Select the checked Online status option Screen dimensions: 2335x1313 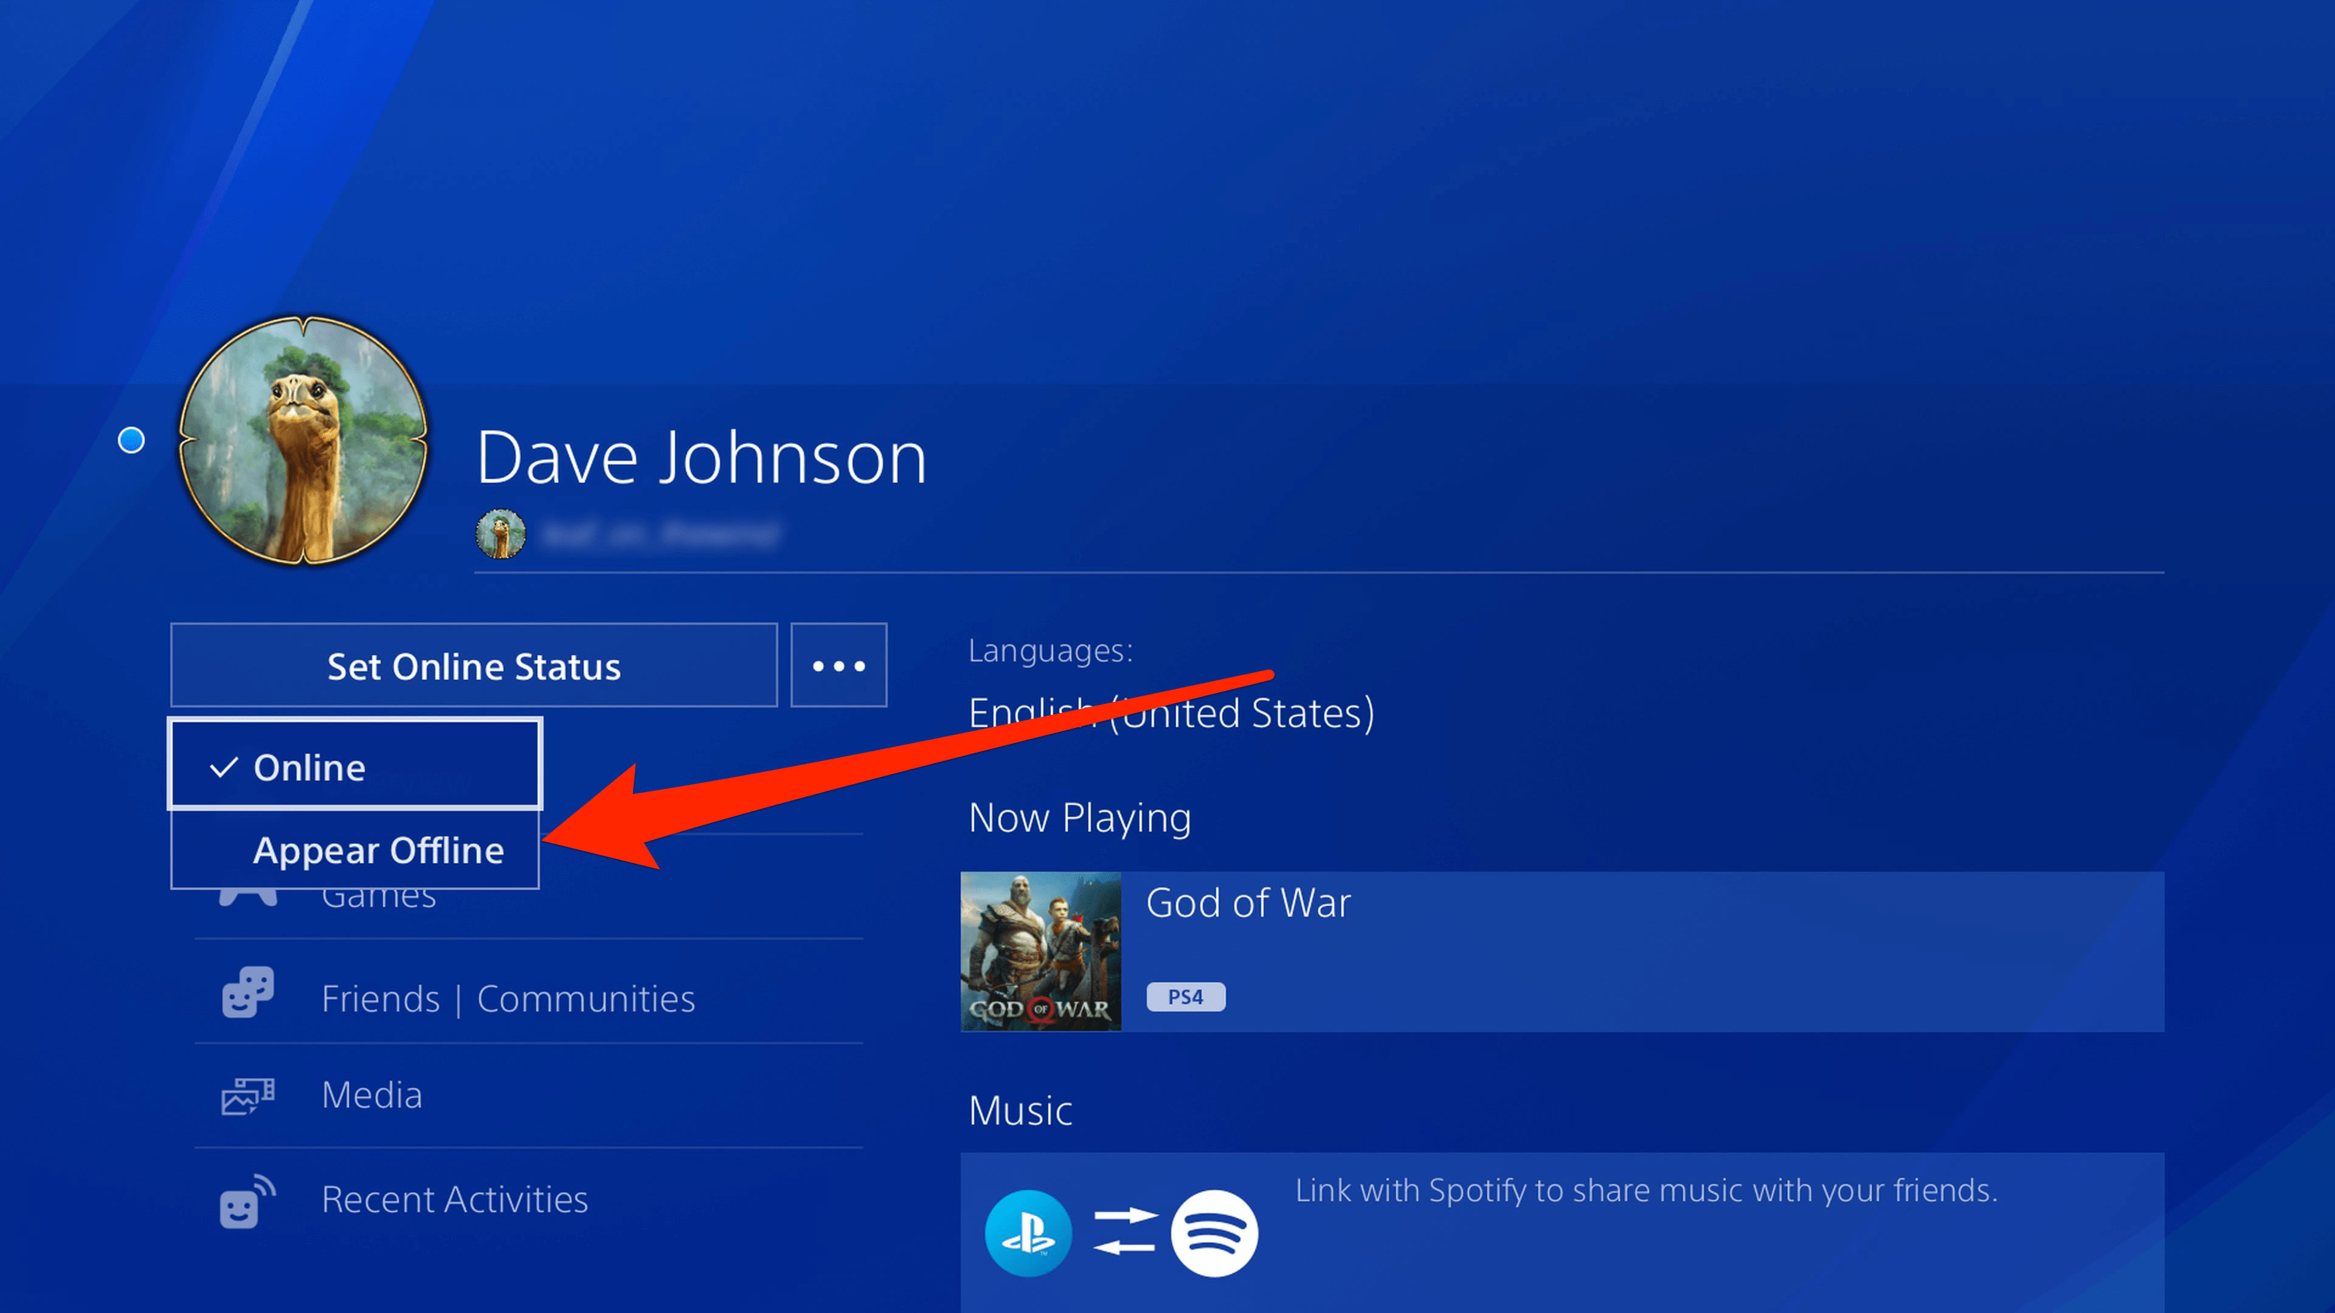(355, 767)
